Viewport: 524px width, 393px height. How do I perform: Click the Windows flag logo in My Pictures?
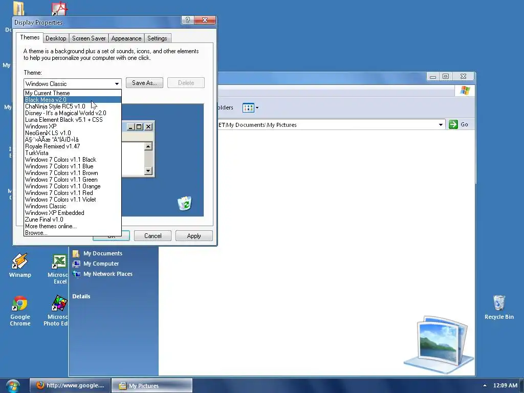coord(465,90)
